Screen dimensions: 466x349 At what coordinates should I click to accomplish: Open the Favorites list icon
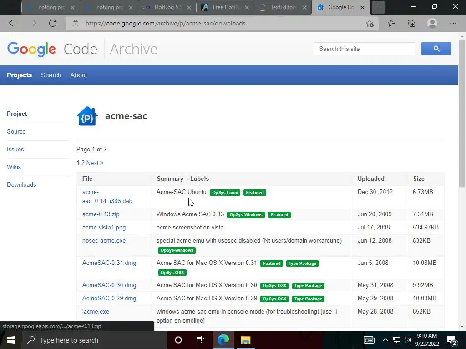point(391,23)
